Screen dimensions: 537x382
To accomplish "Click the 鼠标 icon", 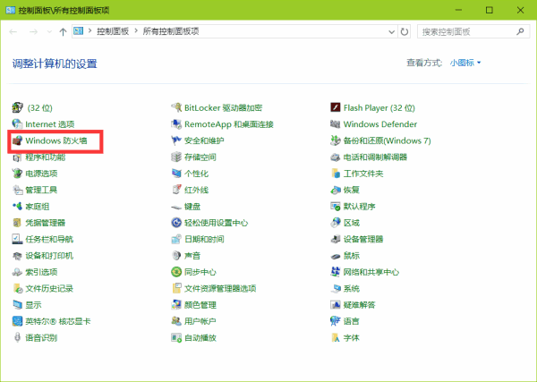I will point(336,256).
